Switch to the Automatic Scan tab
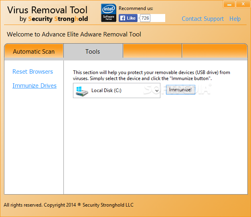The image size is (251, 217). 34,52
